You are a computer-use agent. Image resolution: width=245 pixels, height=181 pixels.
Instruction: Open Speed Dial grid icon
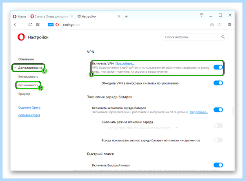38,25
